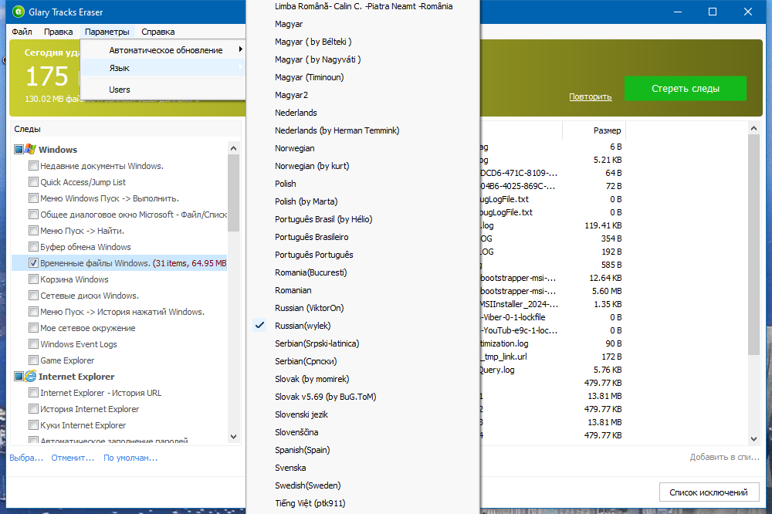The width and height of the screenshot is (772, 514).
Task: Check the 'Недавние документы Windows' checkbox
Action: coord(33,165)
